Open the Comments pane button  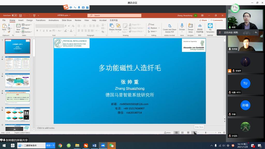(217, 20)
